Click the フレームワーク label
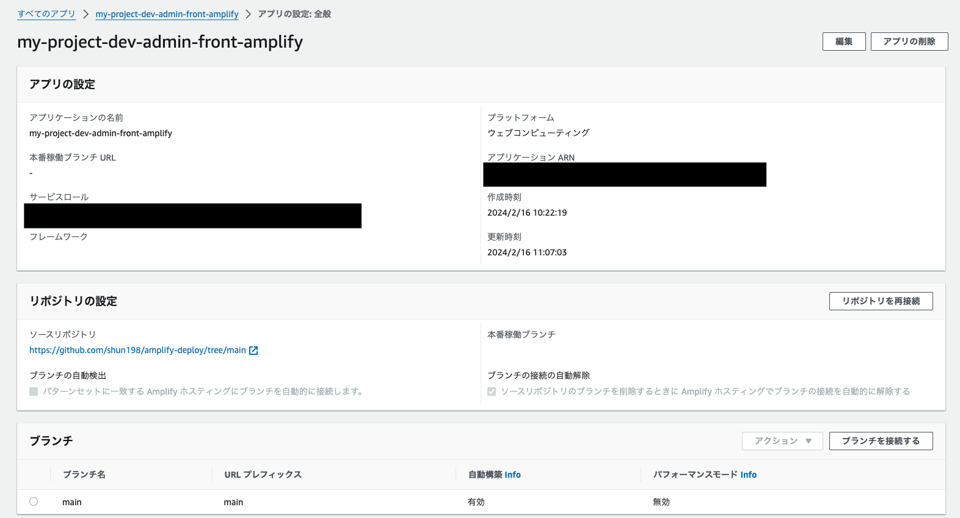 coord(59,236)
